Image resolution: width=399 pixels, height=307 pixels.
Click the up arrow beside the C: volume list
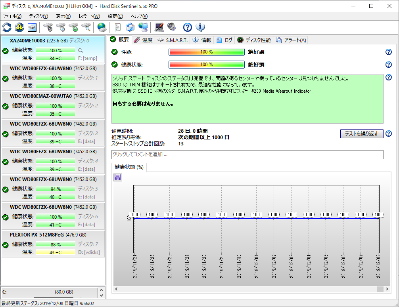point(101,290)
